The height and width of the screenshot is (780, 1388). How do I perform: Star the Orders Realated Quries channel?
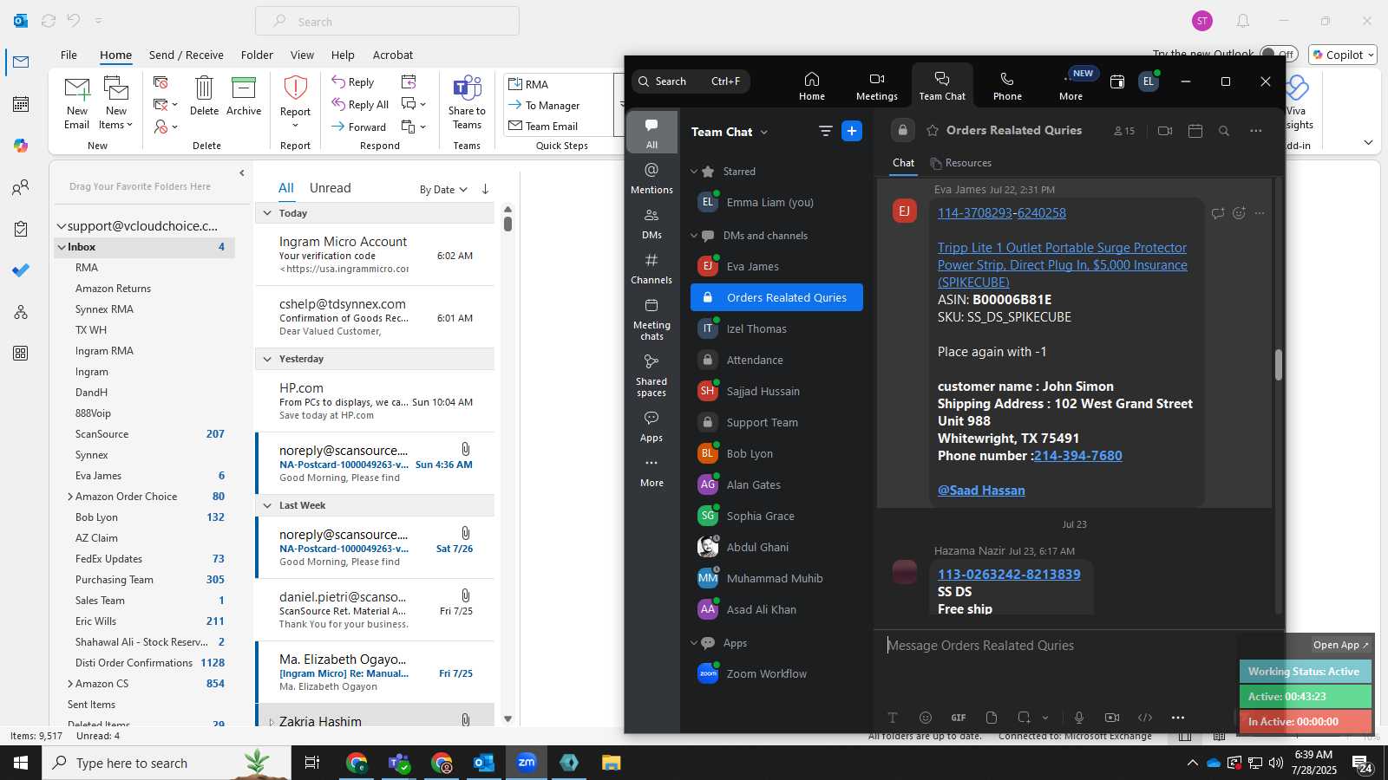tap(933, 131)
